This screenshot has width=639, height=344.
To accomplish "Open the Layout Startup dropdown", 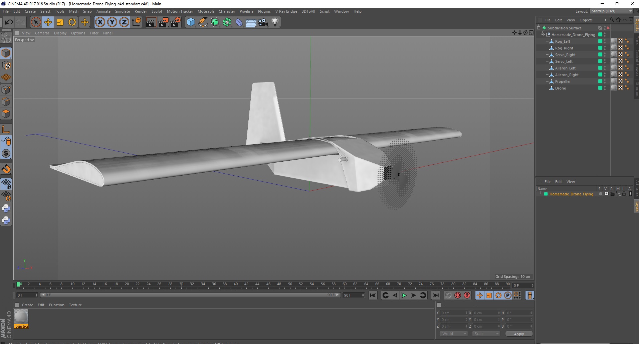I will point(611,11).
